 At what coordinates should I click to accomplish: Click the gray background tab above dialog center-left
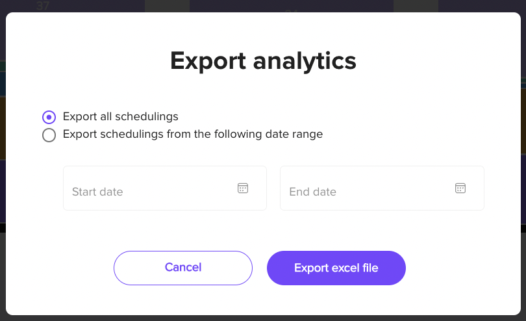tap(167, 6)
